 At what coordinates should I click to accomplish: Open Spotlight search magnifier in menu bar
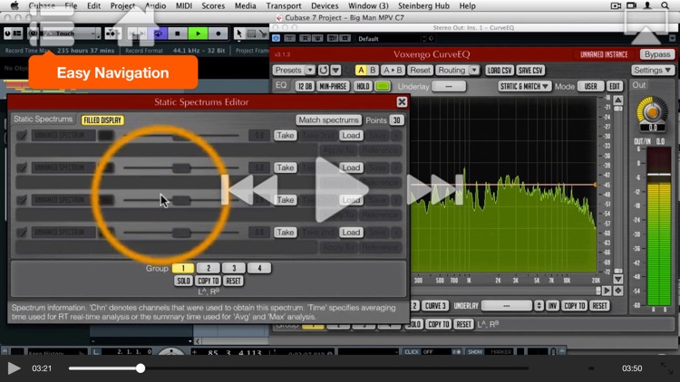point(665,5)
